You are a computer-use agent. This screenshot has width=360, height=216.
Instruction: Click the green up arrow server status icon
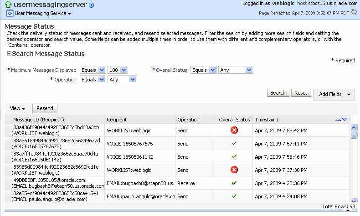(x=8, y=4)
